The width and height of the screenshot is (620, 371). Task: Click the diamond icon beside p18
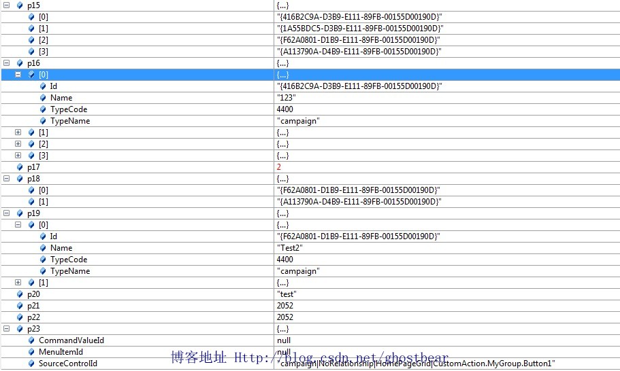[20, 179]
